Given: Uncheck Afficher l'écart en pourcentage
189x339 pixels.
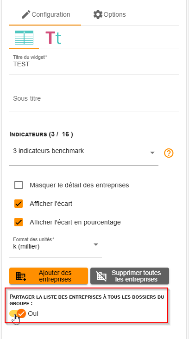Looking at the screenshot, I should click(x=19, y=222).
